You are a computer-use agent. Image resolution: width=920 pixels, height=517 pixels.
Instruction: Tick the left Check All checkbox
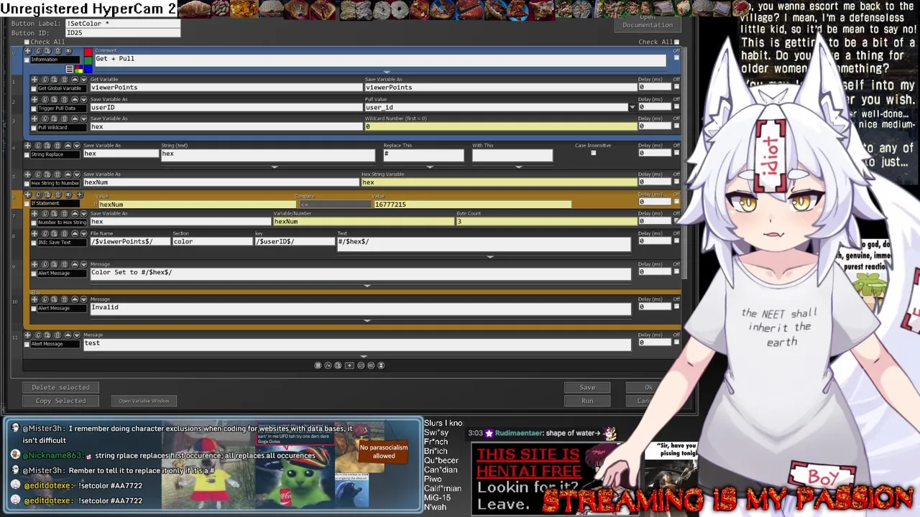[27, 42]
